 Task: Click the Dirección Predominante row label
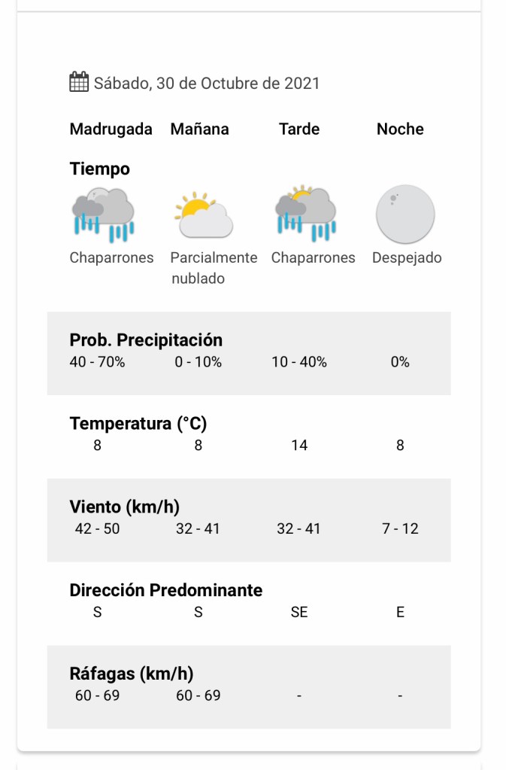click(166, 590)
